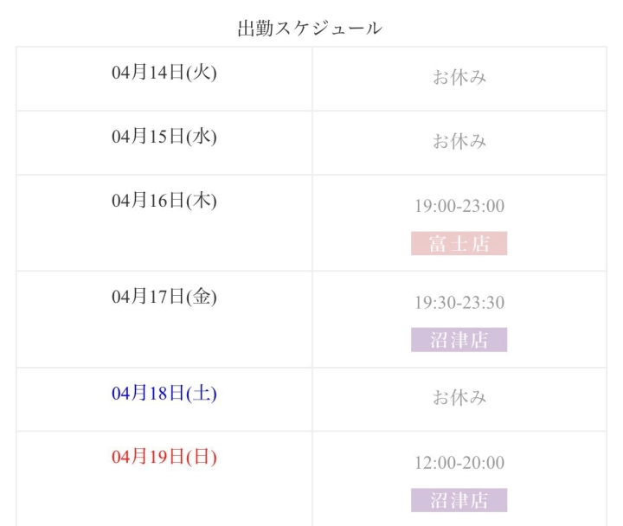This screenshot has width=623, height=526.
Task: Select the 04月16日(木) date cell
Action: tap(164, 201)
